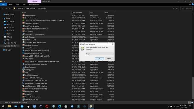Open Downloads in navigation pane

point(10,31)
